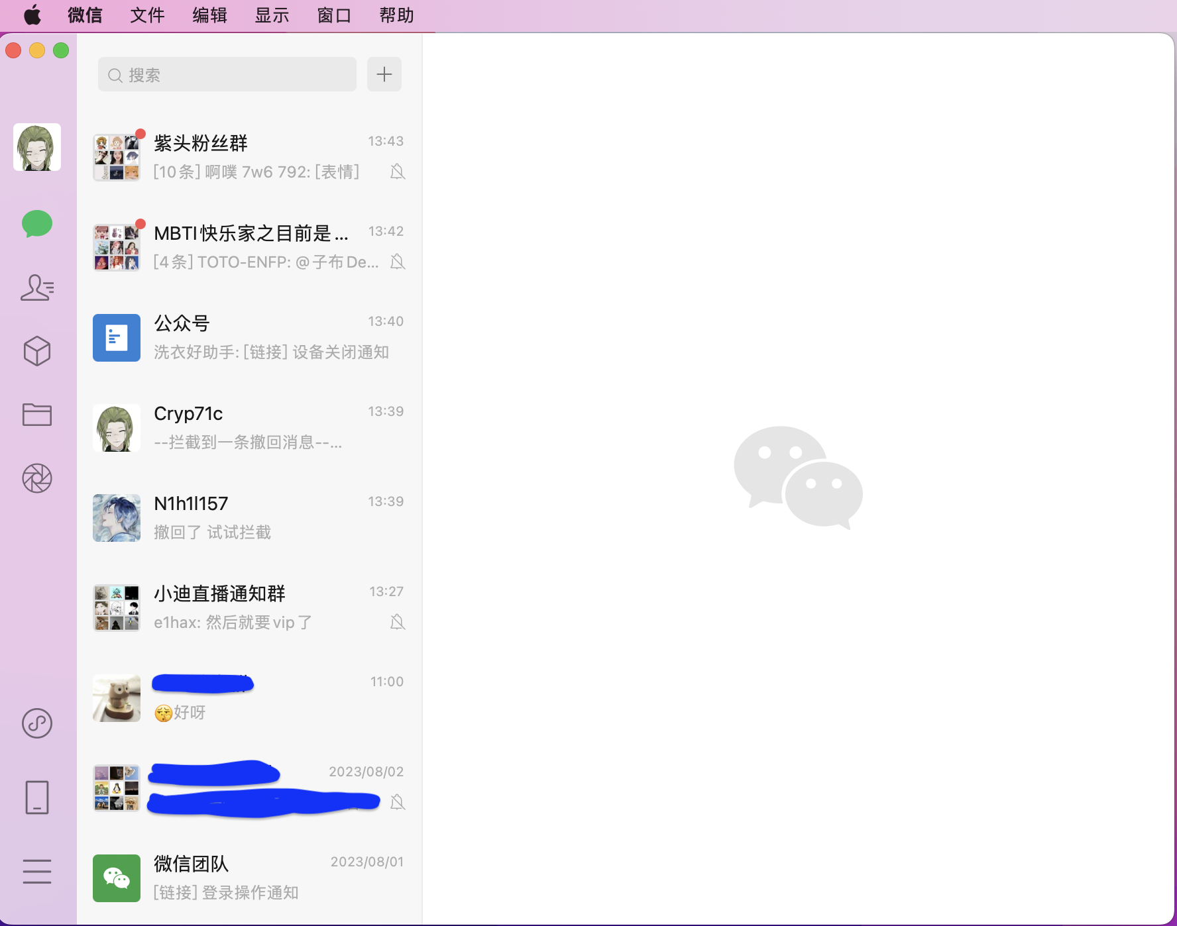Screen dimensions: 1177x926
Task: Open the Apple menu
Action: coord(32,15)
